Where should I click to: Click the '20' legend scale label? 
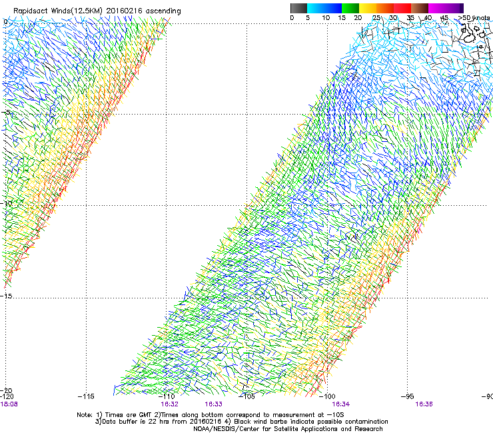[358, 18]
